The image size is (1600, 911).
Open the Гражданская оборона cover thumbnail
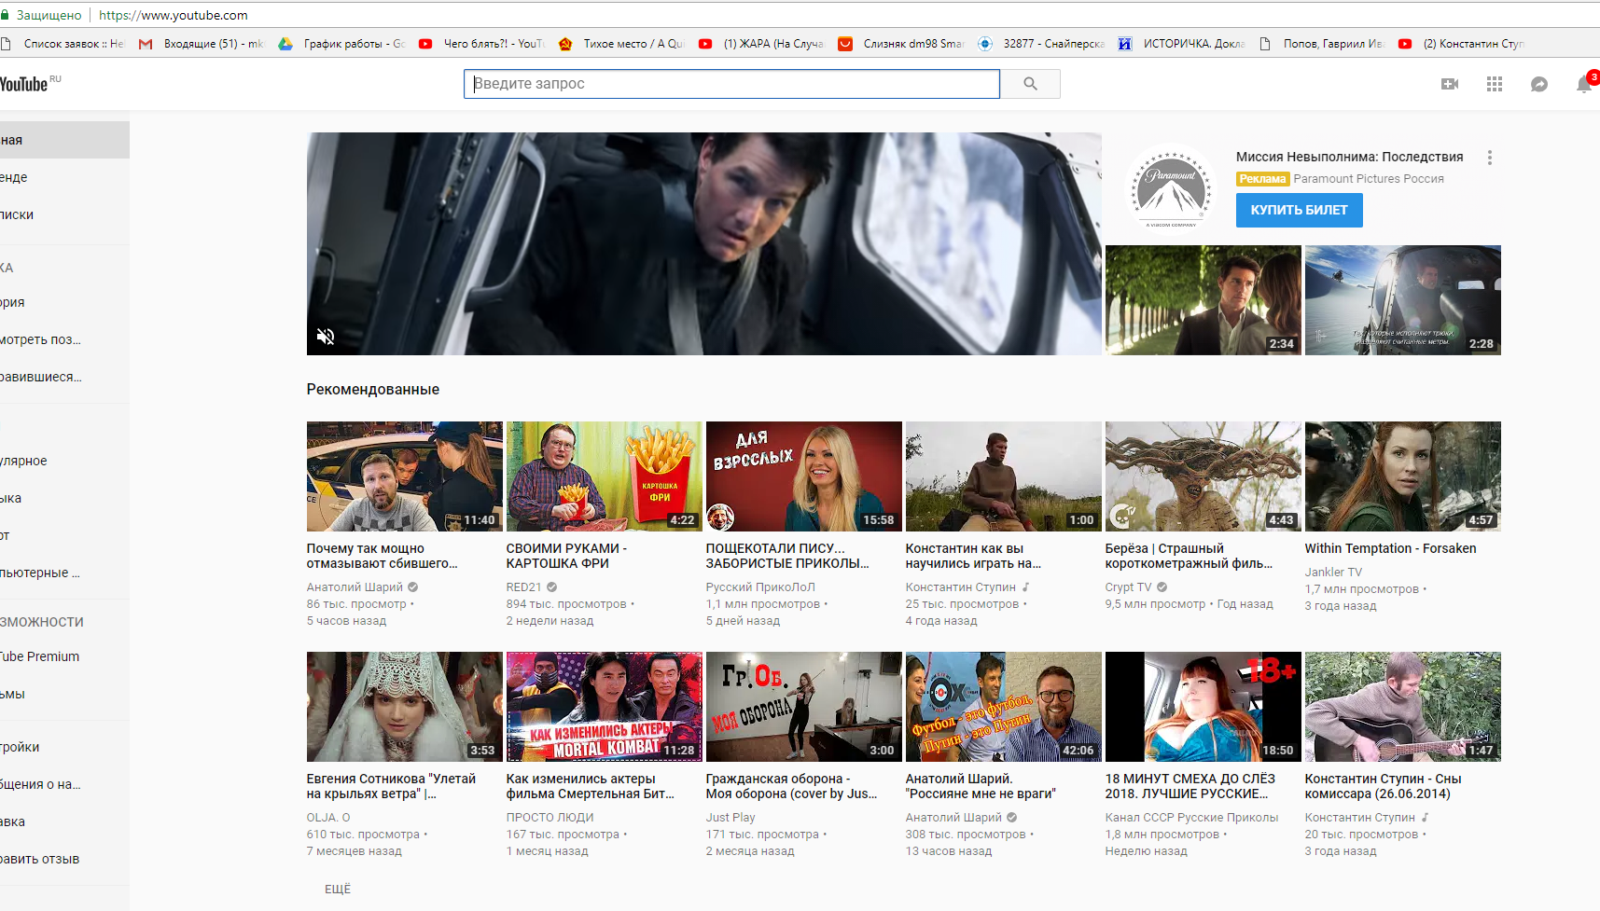[x=804, y=707]
